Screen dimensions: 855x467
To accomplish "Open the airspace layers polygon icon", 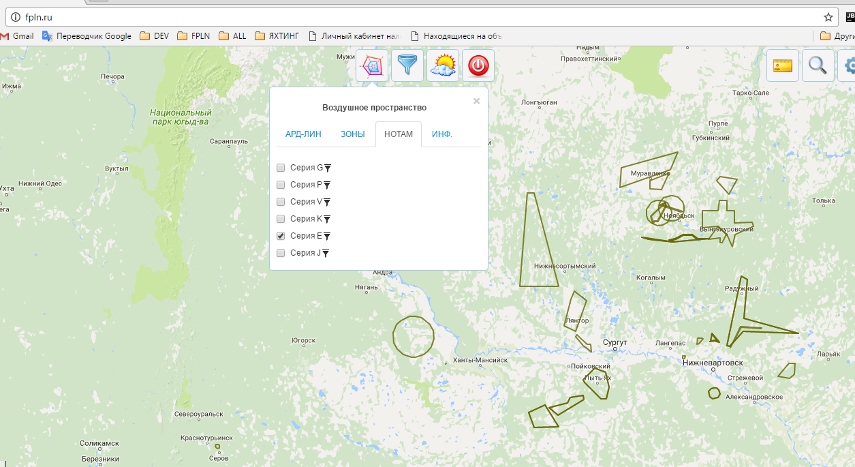I will click(372, 66).
